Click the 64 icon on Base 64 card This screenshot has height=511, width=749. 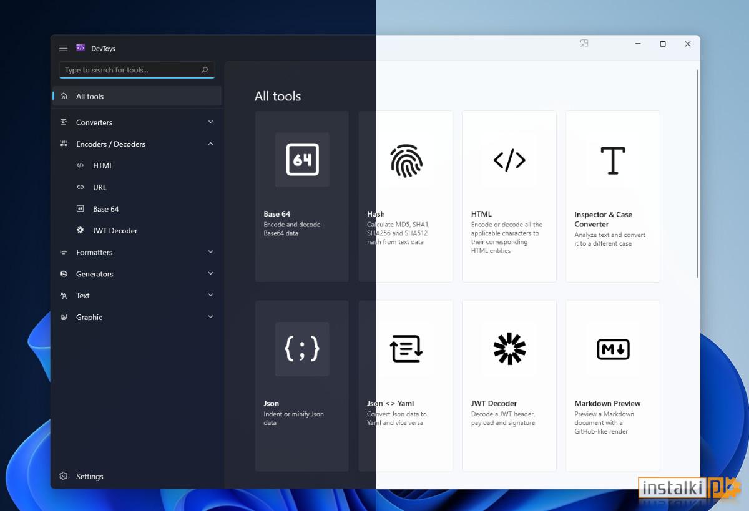[302, 160]
